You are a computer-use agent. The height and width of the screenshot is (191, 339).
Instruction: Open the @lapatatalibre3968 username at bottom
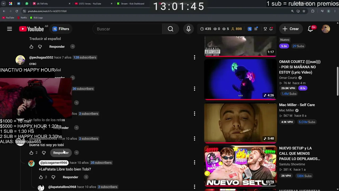click(62, 187)
